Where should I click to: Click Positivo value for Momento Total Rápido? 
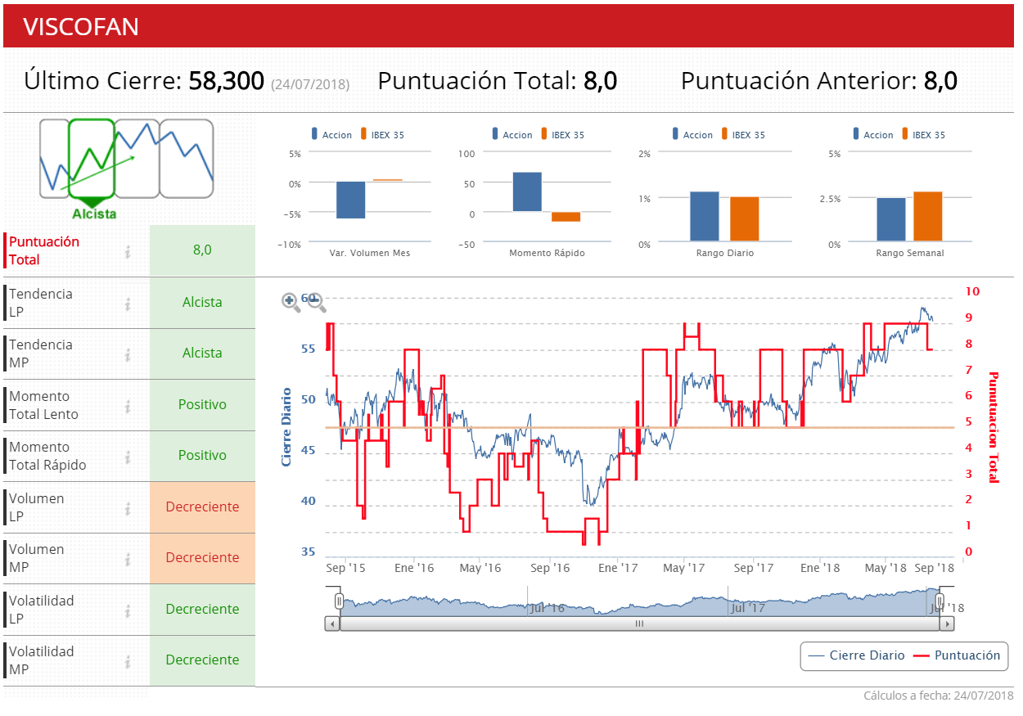202,456
